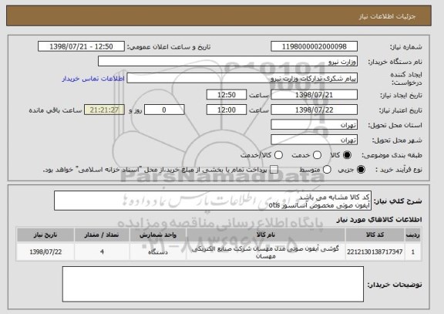Click the creation date field 1398/07/21

(x=314, y=95)
